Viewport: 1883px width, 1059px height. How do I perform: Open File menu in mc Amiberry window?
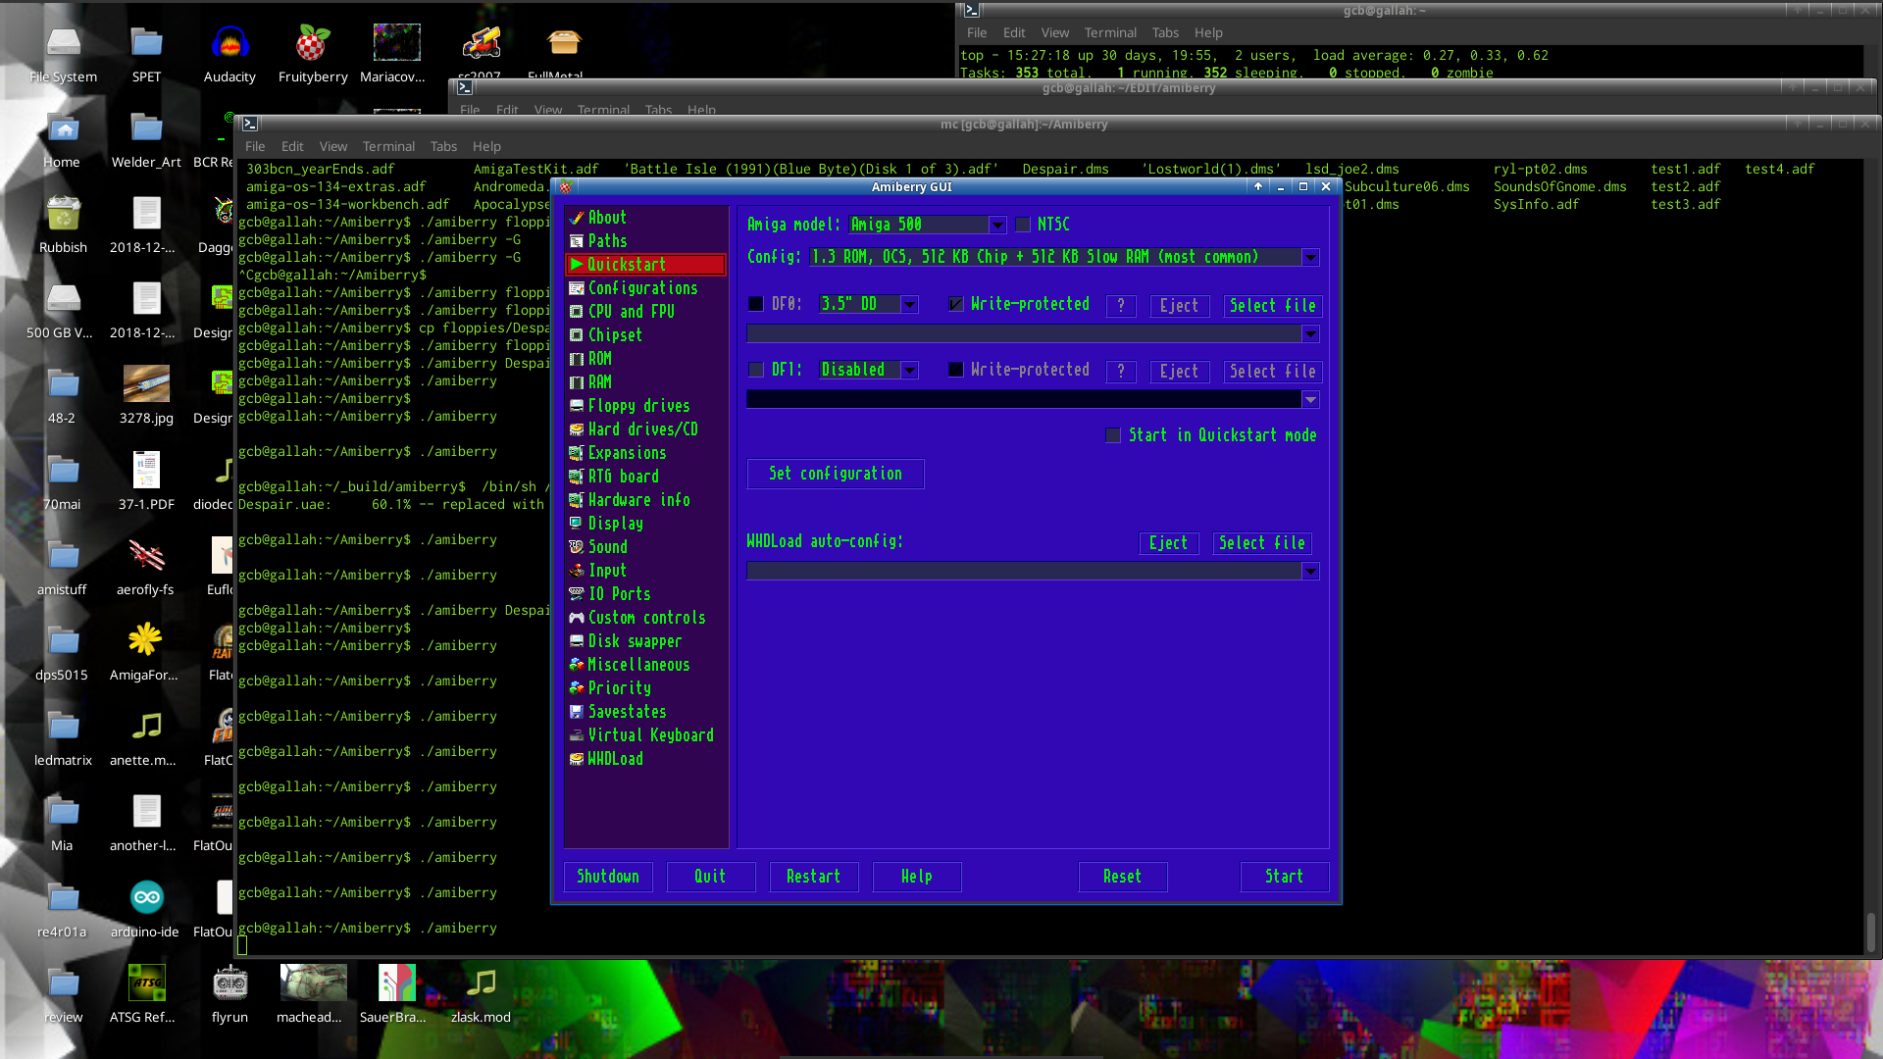[x=255, y=146]
